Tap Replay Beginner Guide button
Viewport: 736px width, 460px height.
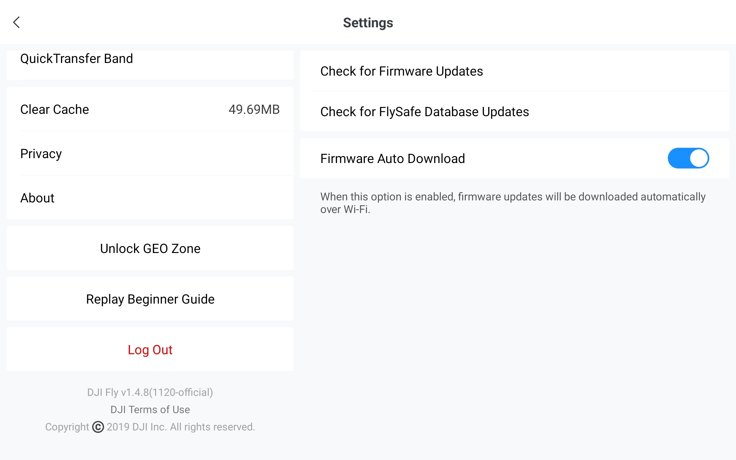click(x=150, y=299)
